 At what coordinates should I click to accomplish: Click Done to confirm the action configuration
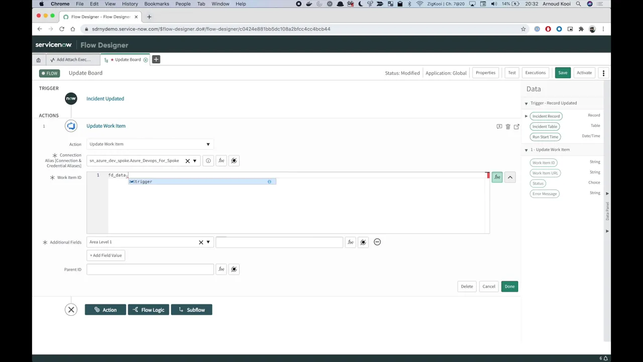point(509,286)
